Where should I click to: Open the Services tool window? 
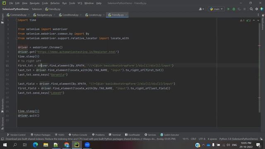coord(150,135)
